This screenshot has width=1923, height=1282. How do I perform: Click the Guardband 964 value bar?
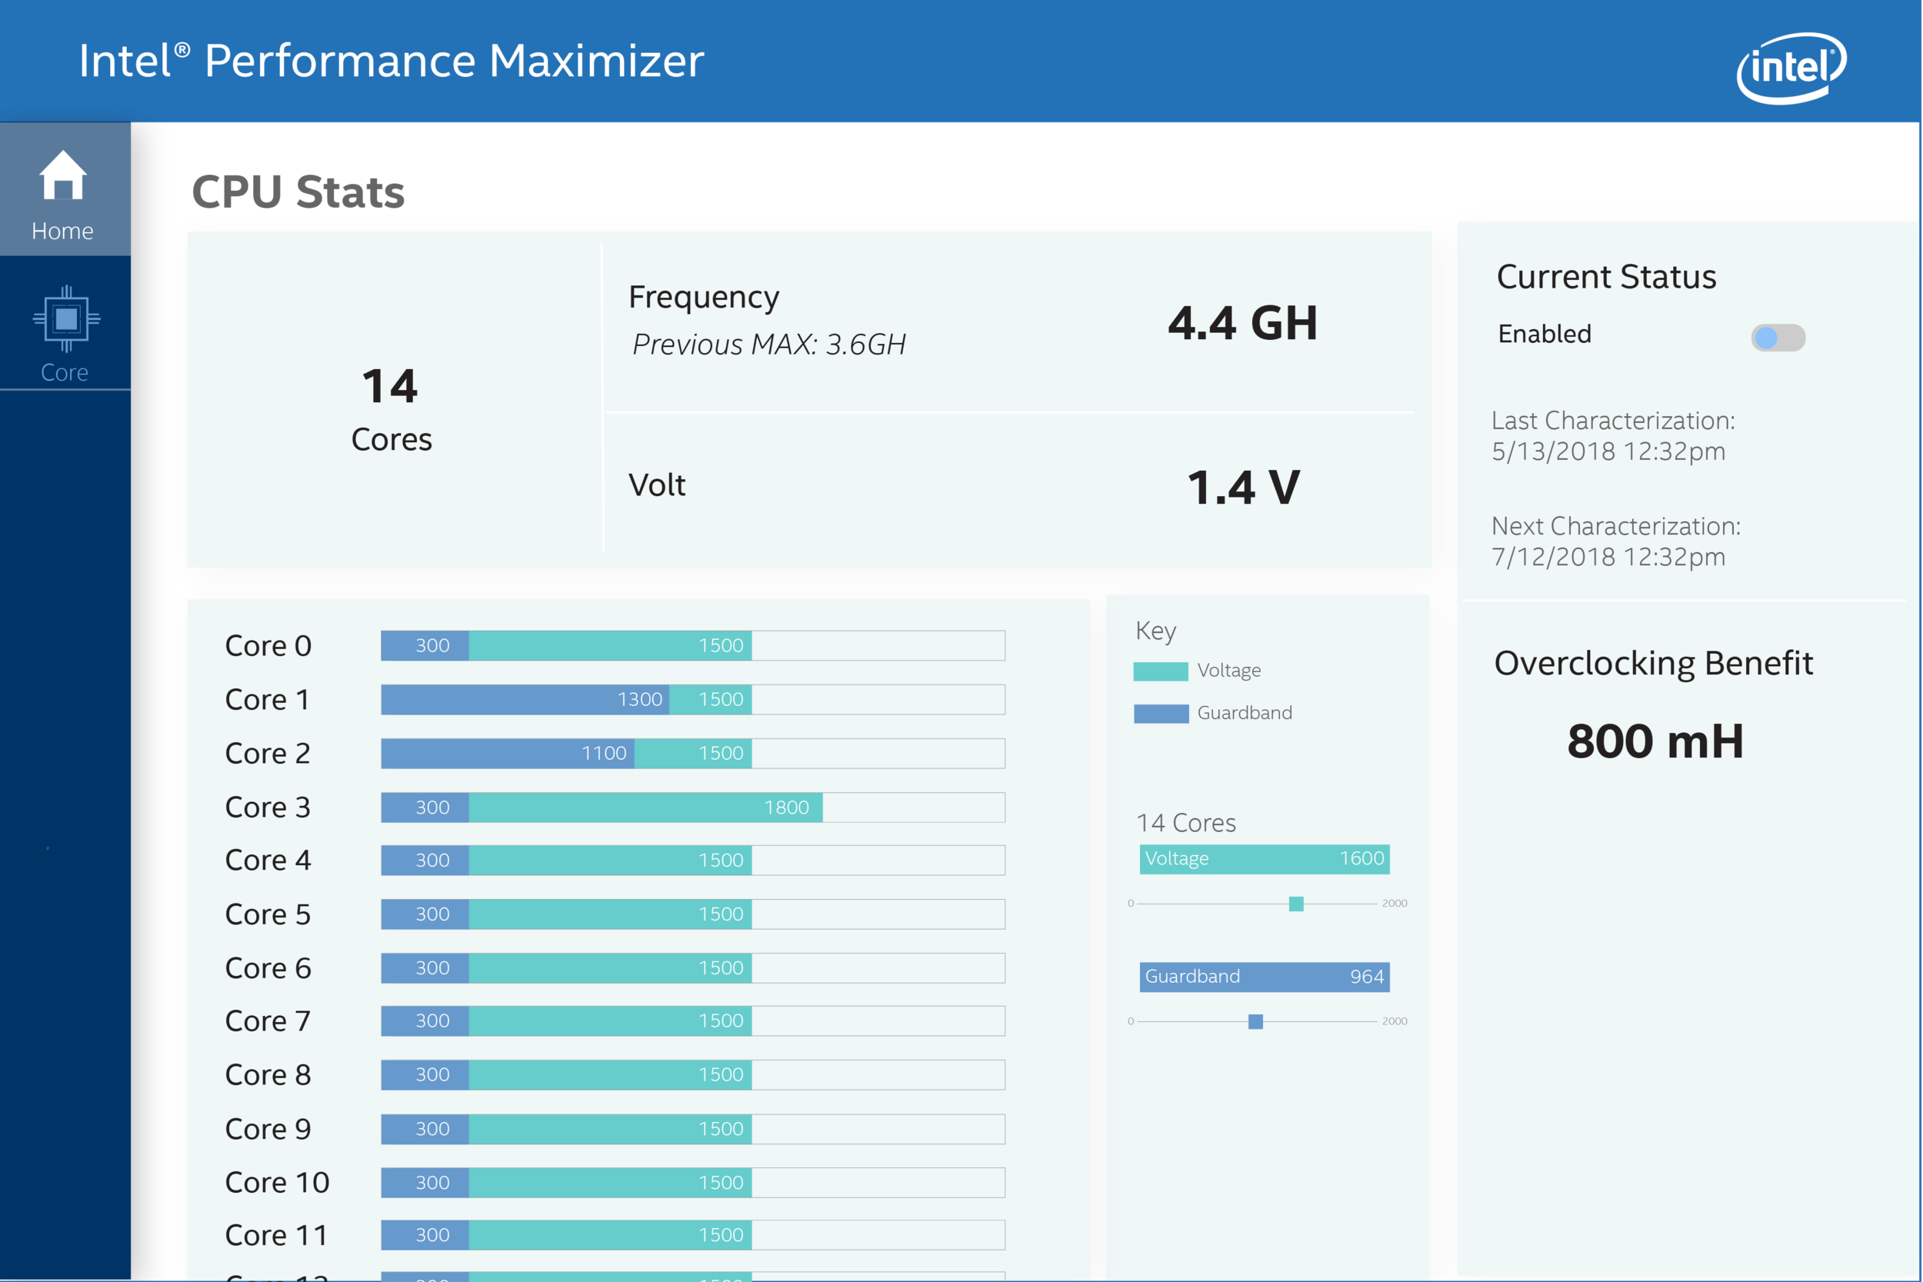(1264, 976)
